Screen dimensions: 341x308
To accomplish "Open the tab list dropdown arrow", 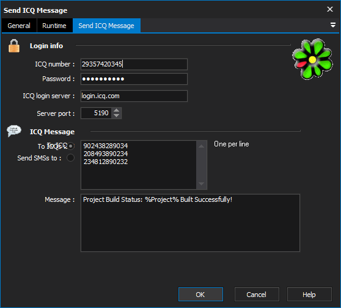I will click(332, 25).
